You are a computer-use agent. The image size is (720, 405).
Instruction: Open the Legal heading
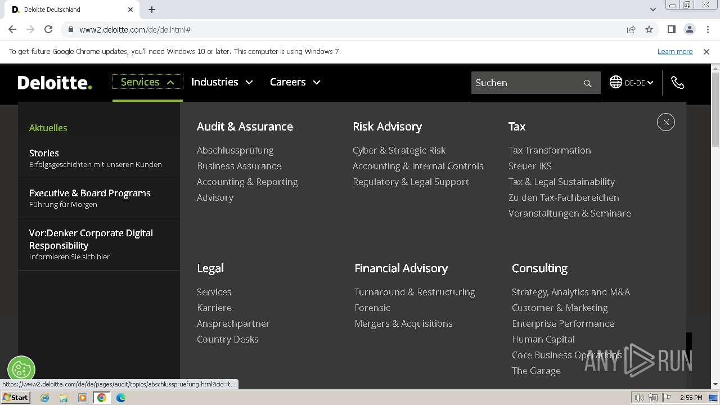210,268
